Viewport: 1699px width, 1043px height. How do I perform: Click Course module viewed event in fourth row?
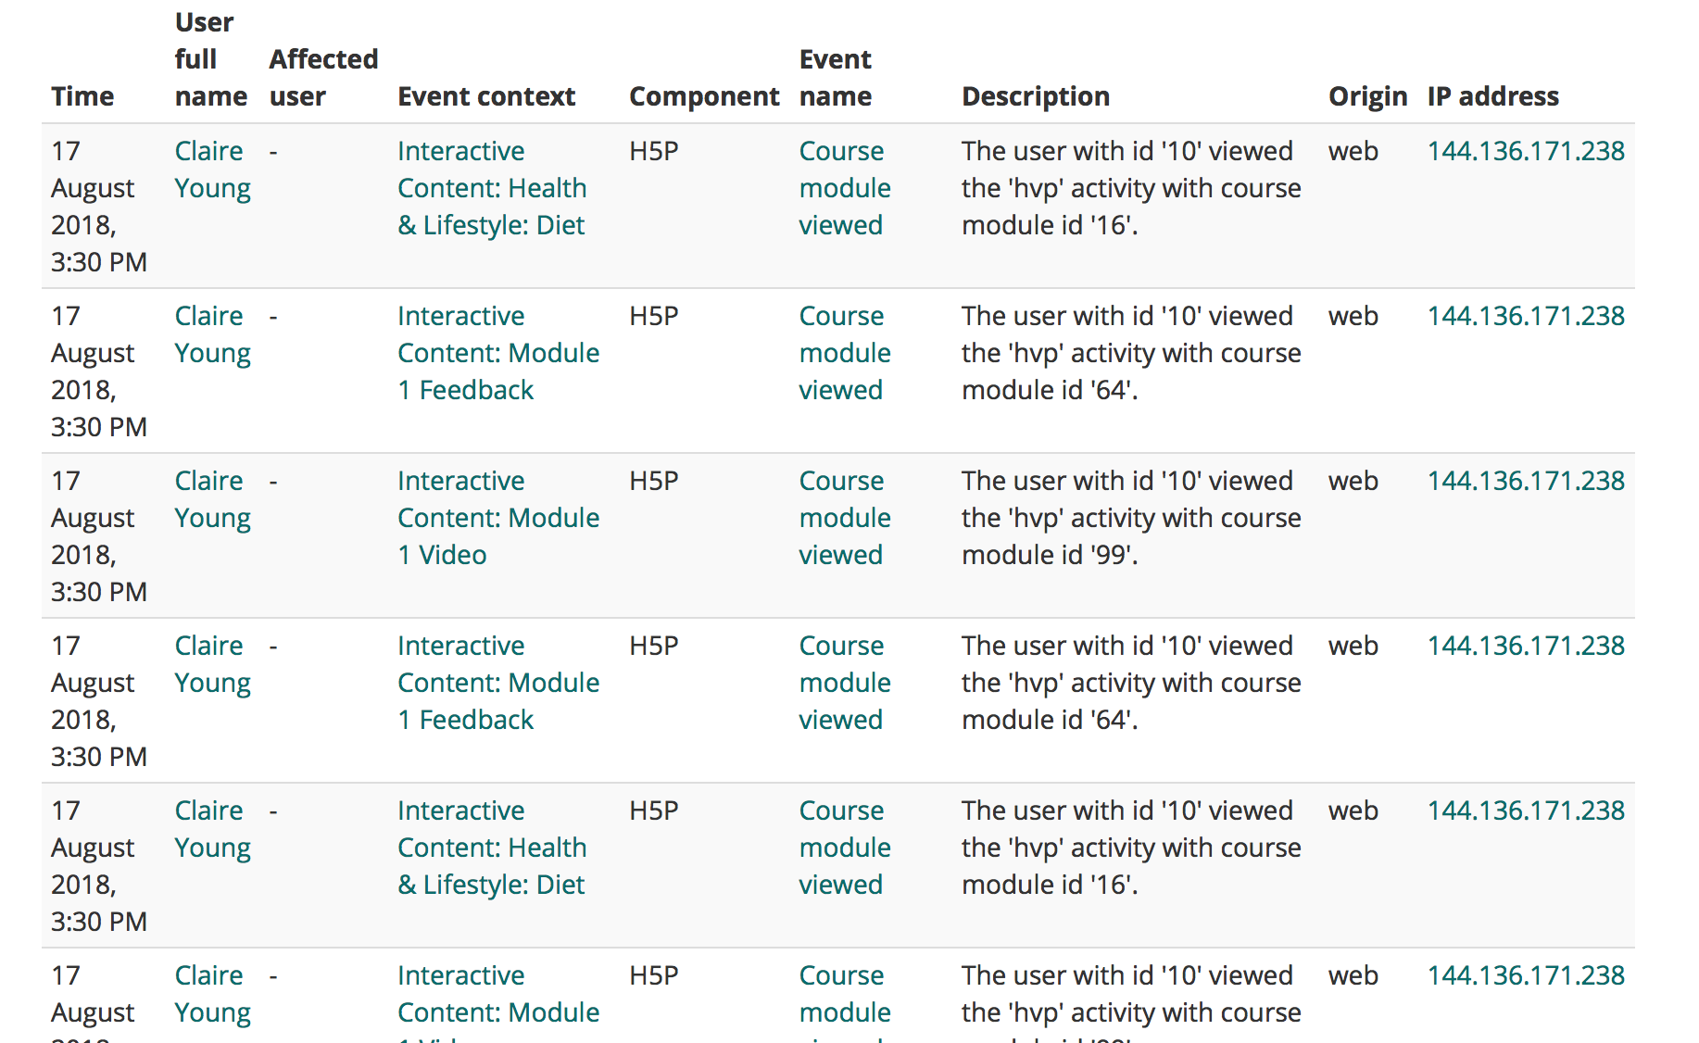point(843,682)
